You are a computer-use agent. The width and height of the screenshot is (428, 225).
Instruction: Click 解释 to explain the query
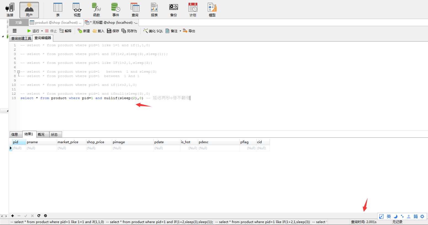(x=66, y=31)
